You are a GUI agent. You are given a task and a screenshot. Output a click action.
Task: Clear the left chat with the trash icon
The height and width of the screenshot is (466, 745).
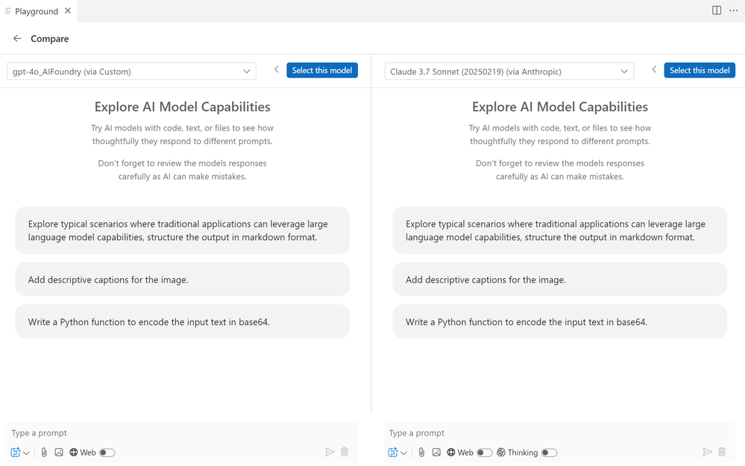(x=345, y=452)
